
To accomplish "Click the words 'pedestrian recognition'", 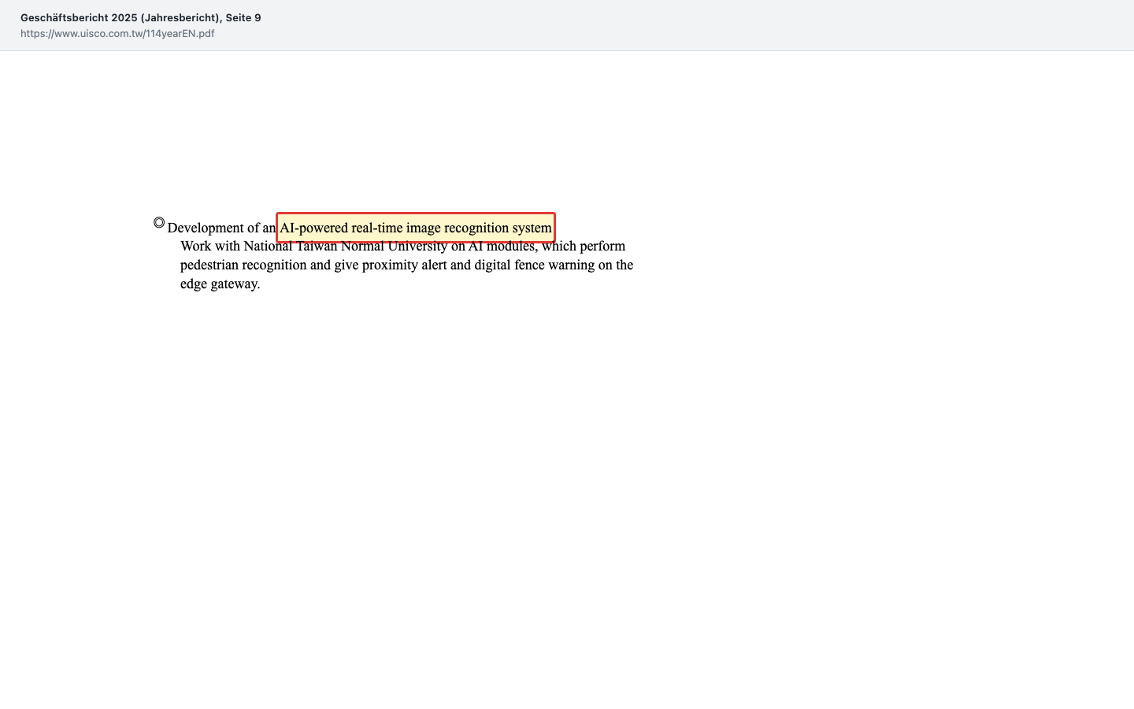I will (x=243, y=265).
